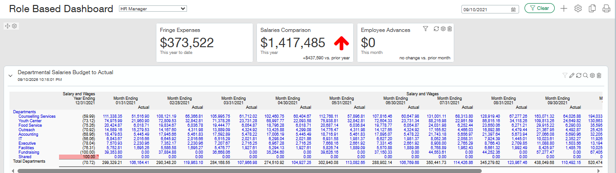Print the dashboard with printer icon
616x173 pixels.
point(607,8)
